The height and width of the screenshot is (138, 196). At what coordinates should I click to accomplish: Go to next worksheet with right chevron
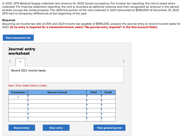coord(124,61)
